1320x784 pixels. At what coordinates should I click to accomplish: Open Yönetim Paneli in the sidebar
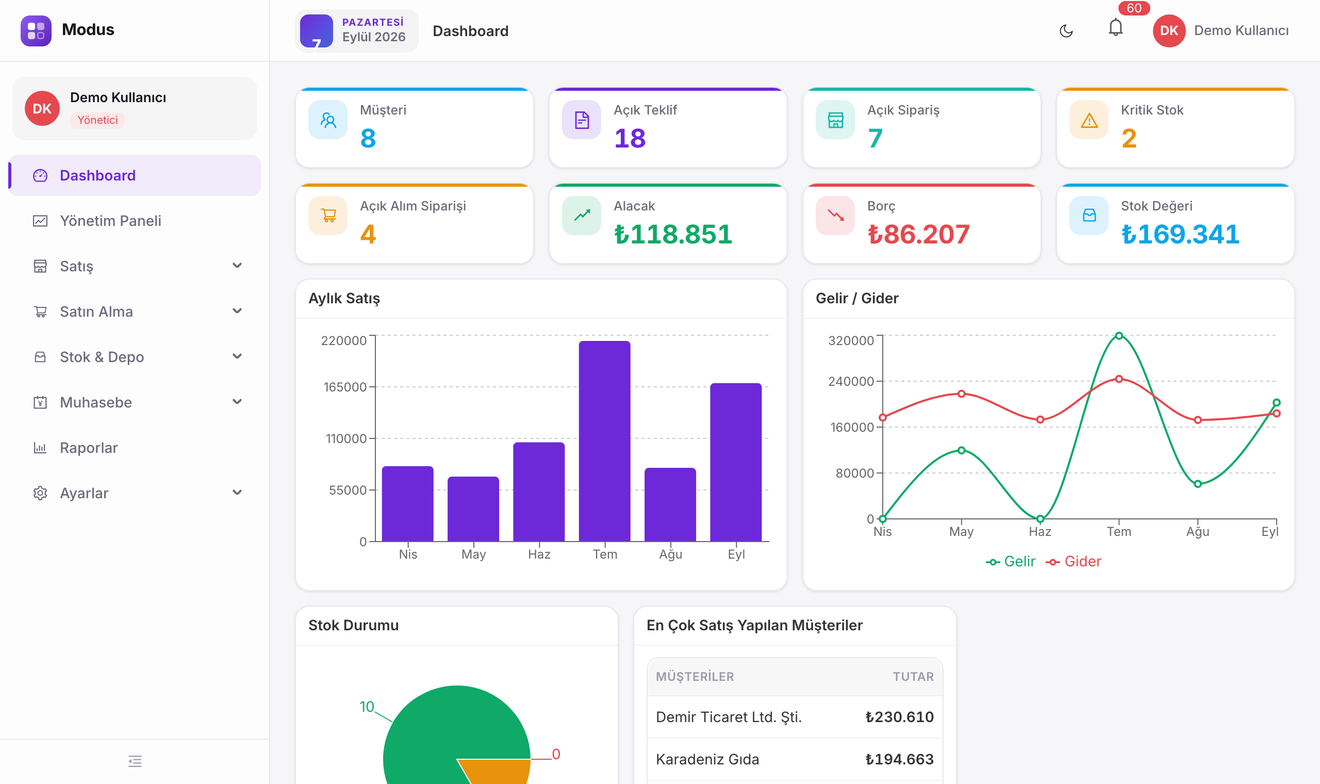point(135,221)
